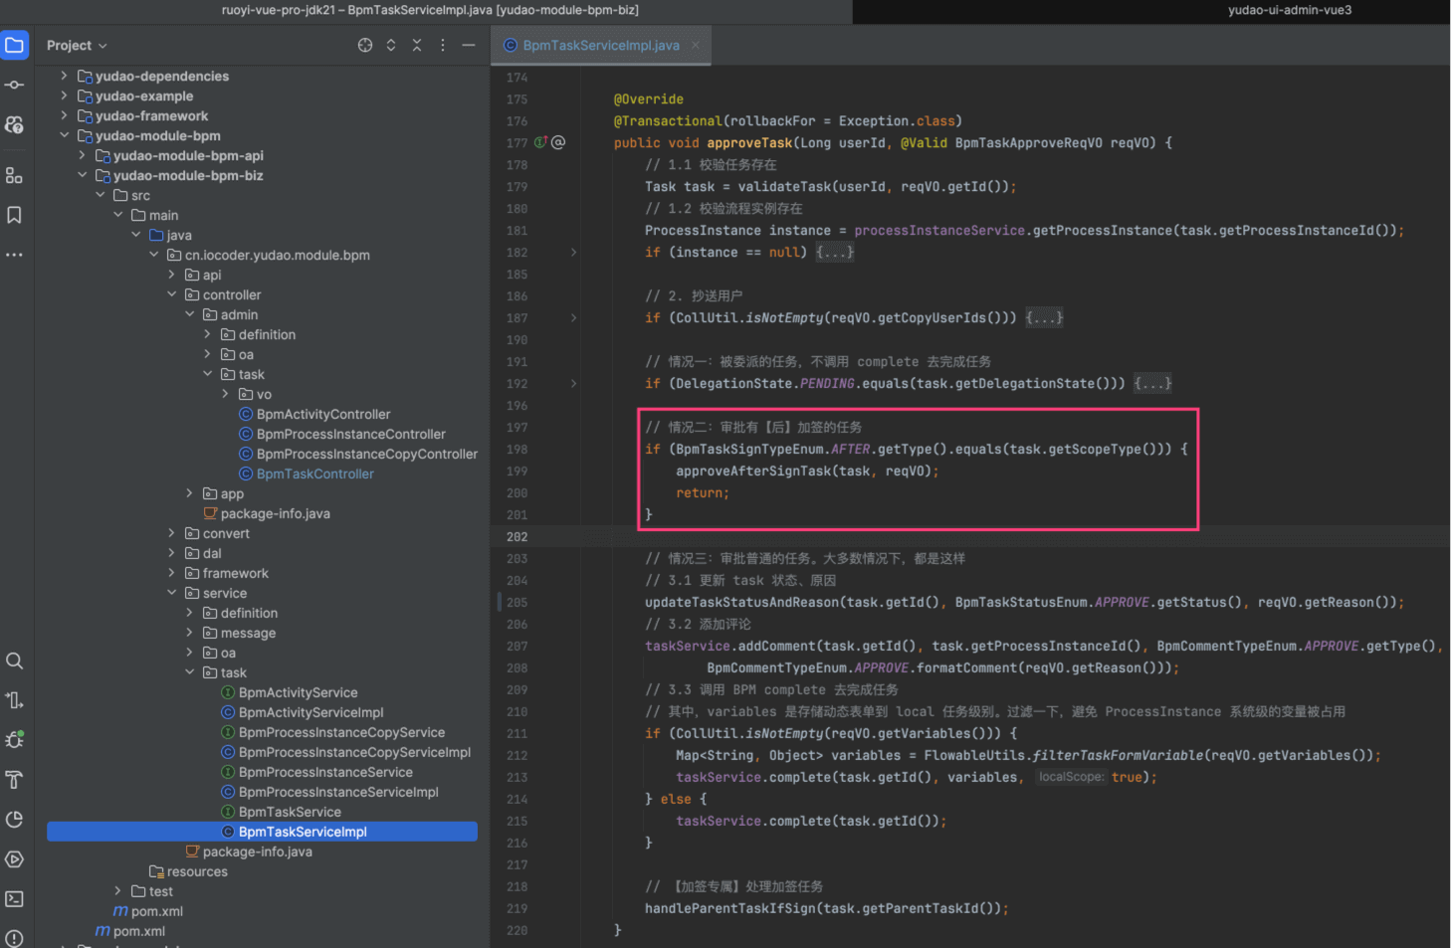Hide the Project panel with minimize icon

coord(469,46)
